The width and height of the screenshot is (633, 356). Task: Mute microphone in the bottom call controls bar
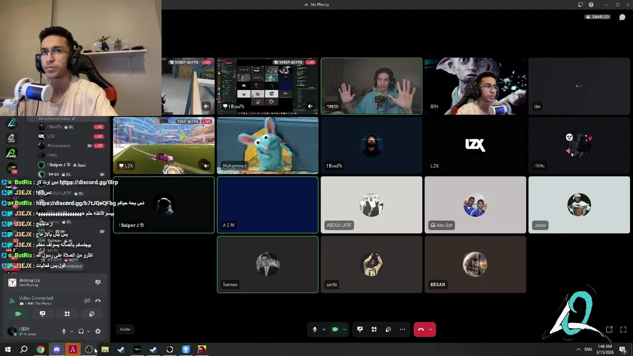[315, 329]
